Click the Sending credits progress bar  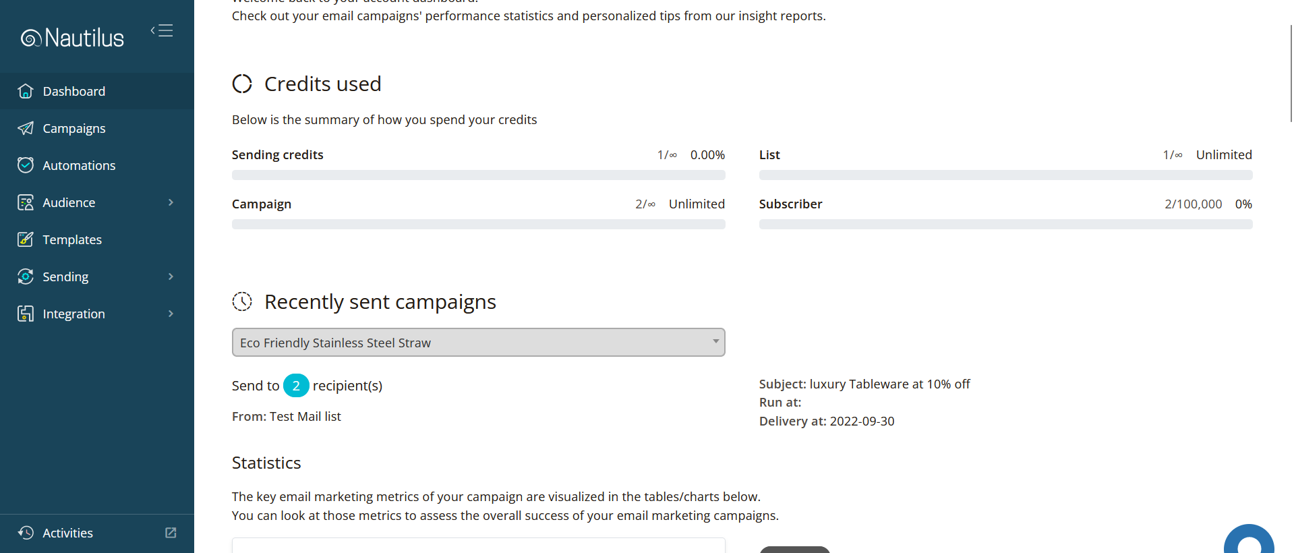click(478, 175)
